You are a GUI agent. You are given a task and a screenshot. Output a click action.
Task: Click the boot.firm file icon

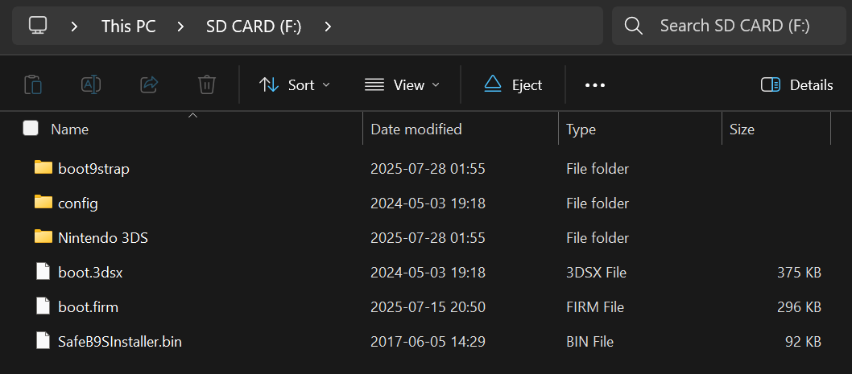[43, 306]
